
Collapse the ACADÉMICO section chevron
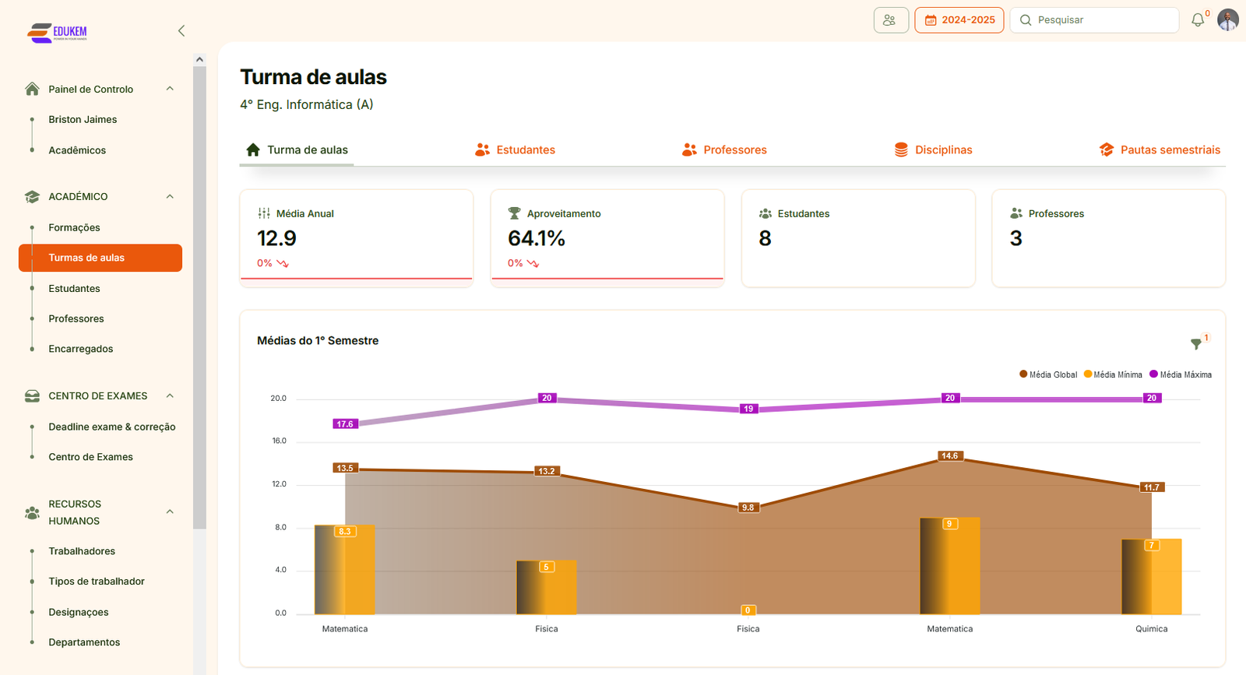pos(170,197)
